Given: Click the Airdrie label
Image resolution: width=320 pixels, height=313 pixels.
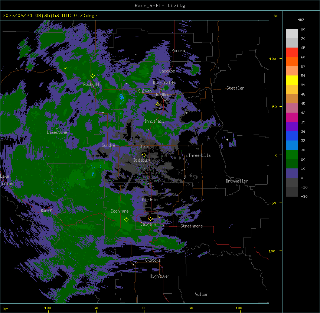Looking at the screenshot, I should [x=150, y=200].
